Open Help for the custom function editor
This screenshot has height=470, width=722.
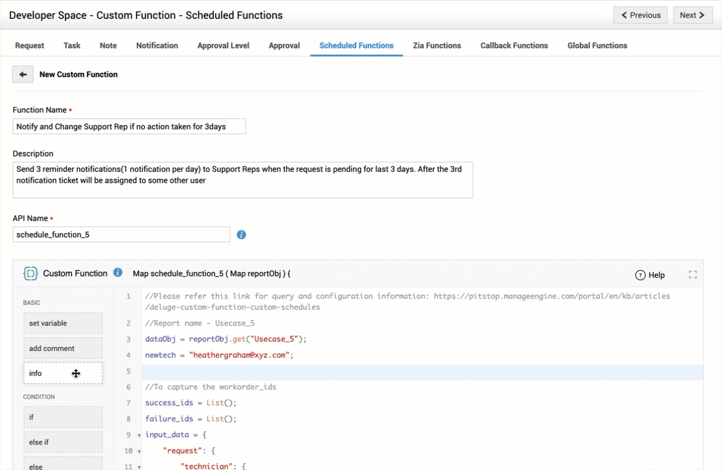pyautogui.click(x=650, y=275)
